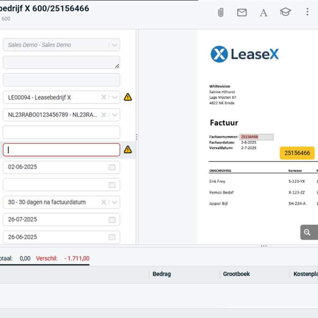Clear the NL23RABO0123456789 bank account selection
318x318 pixels.
click(x=104, y=115)
